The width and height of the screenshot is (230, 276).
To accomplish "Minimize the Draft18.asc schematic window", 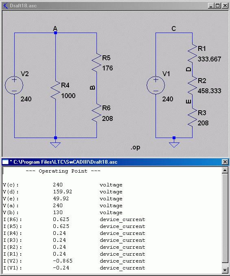I will (x=211, y=6).
